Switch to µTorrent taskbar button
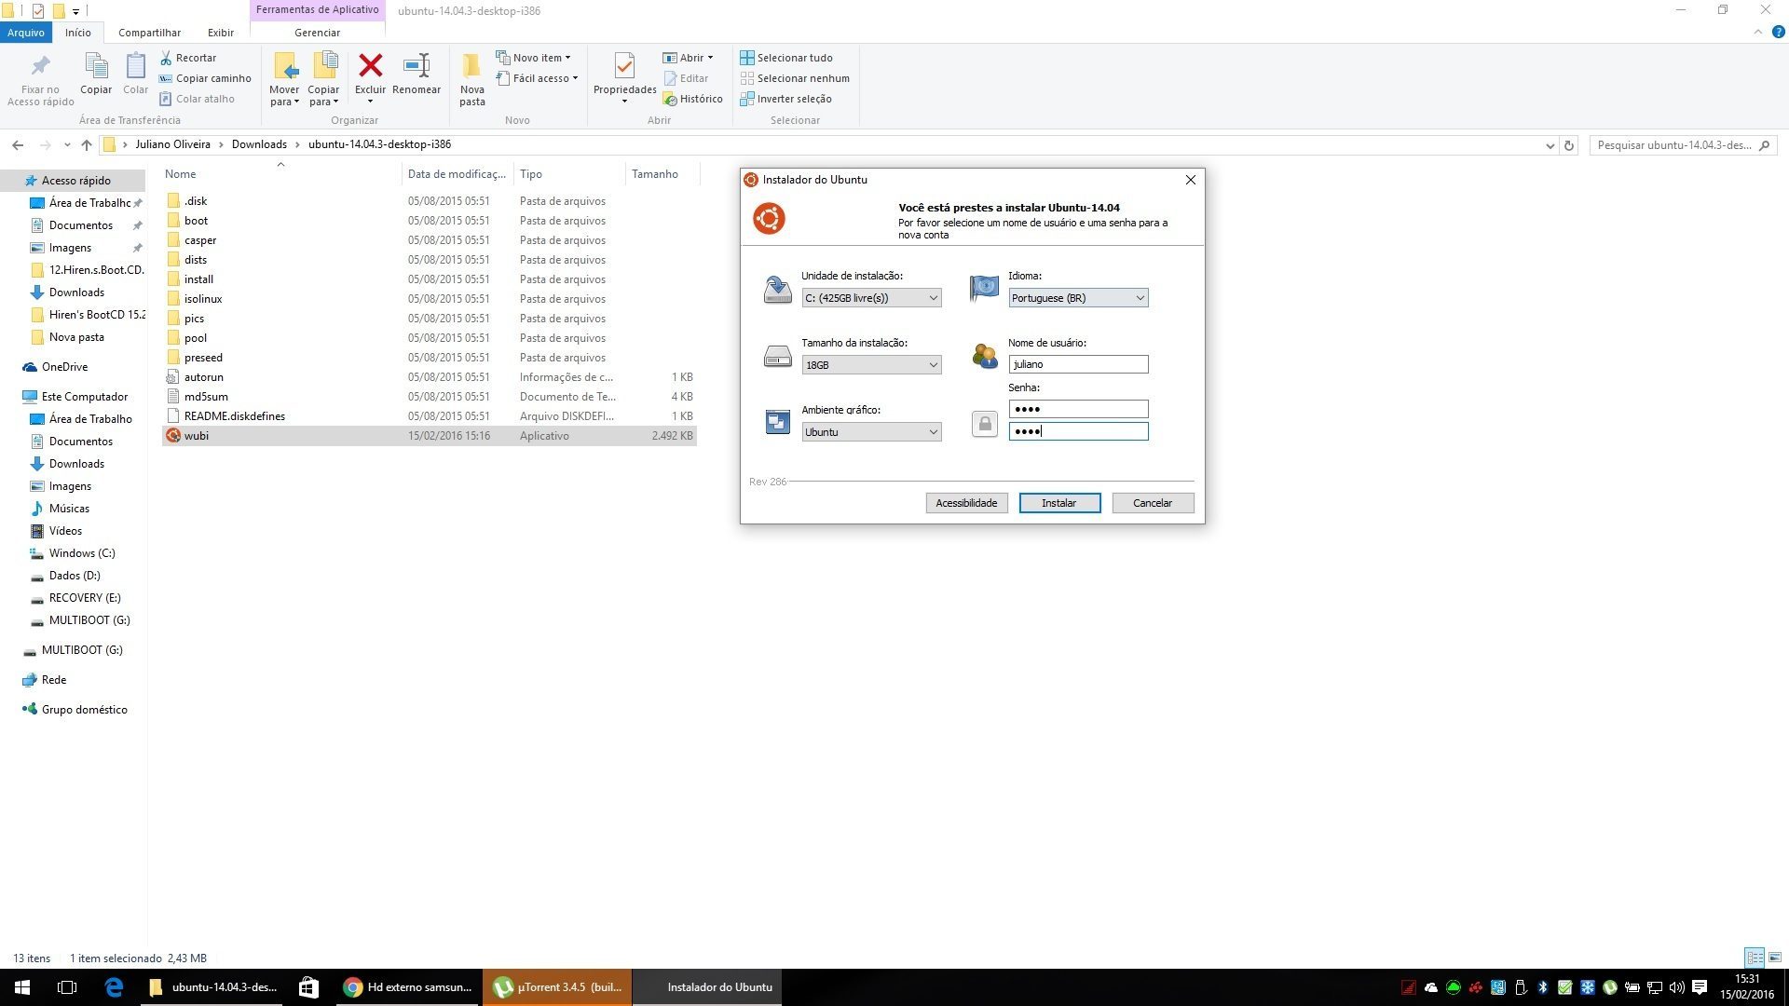1789x1006 pixels. pyautogui.click(x=557, y=987)
